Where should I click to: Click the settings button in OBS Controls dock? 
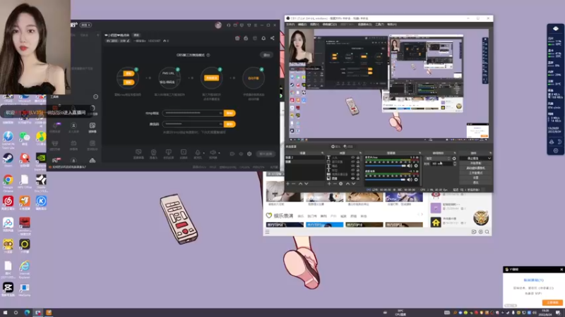pos(475,178)
